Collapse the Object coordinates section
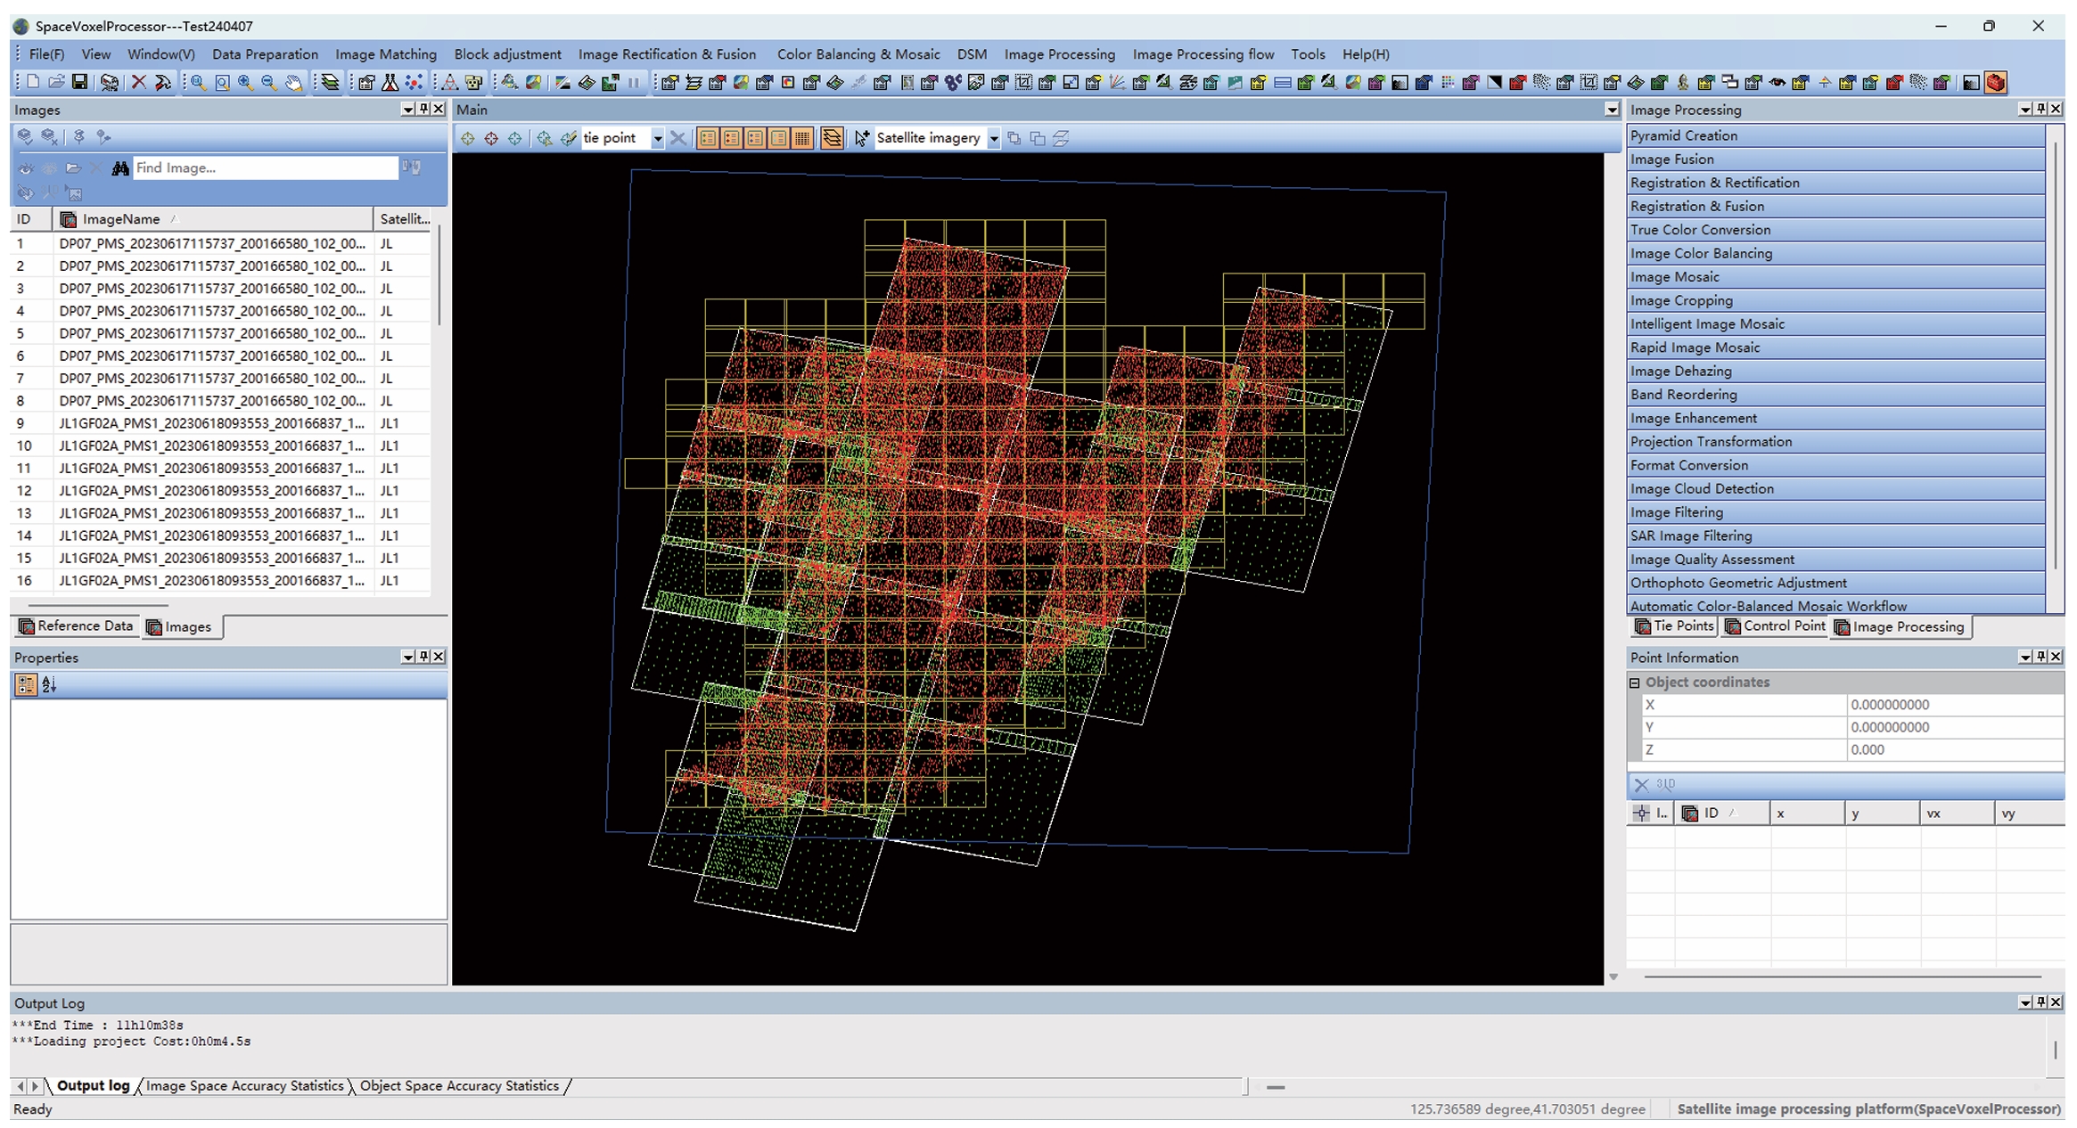The width and height of the screenshot is (2077, 1128). 1635,683
